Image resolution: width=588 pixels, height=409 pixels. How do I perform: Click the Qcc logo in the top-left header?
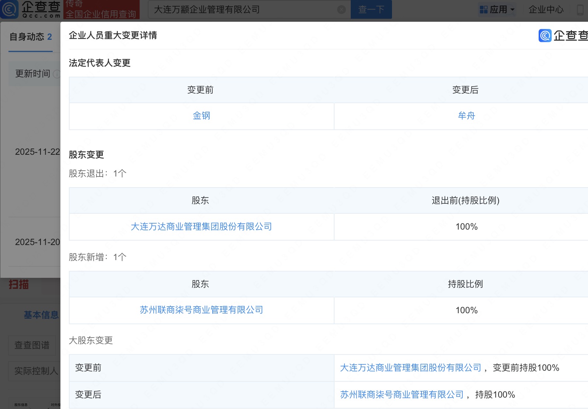[30, 10]
